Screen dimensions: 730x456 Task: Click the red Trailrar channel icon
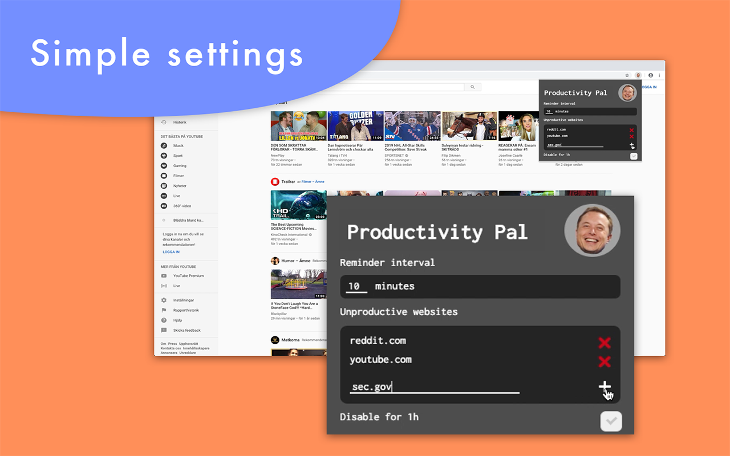pos(275,182)
